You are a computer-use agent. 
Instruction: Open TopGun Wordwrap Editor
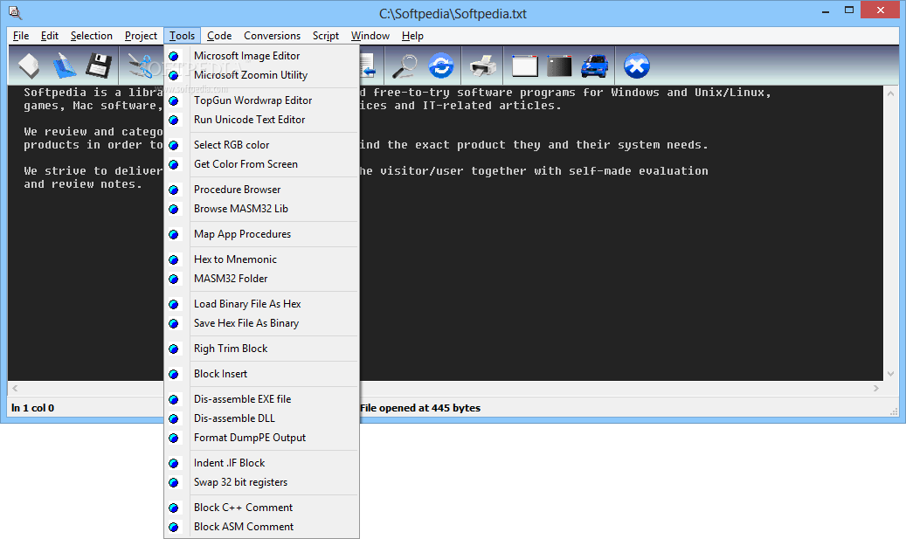261,100
